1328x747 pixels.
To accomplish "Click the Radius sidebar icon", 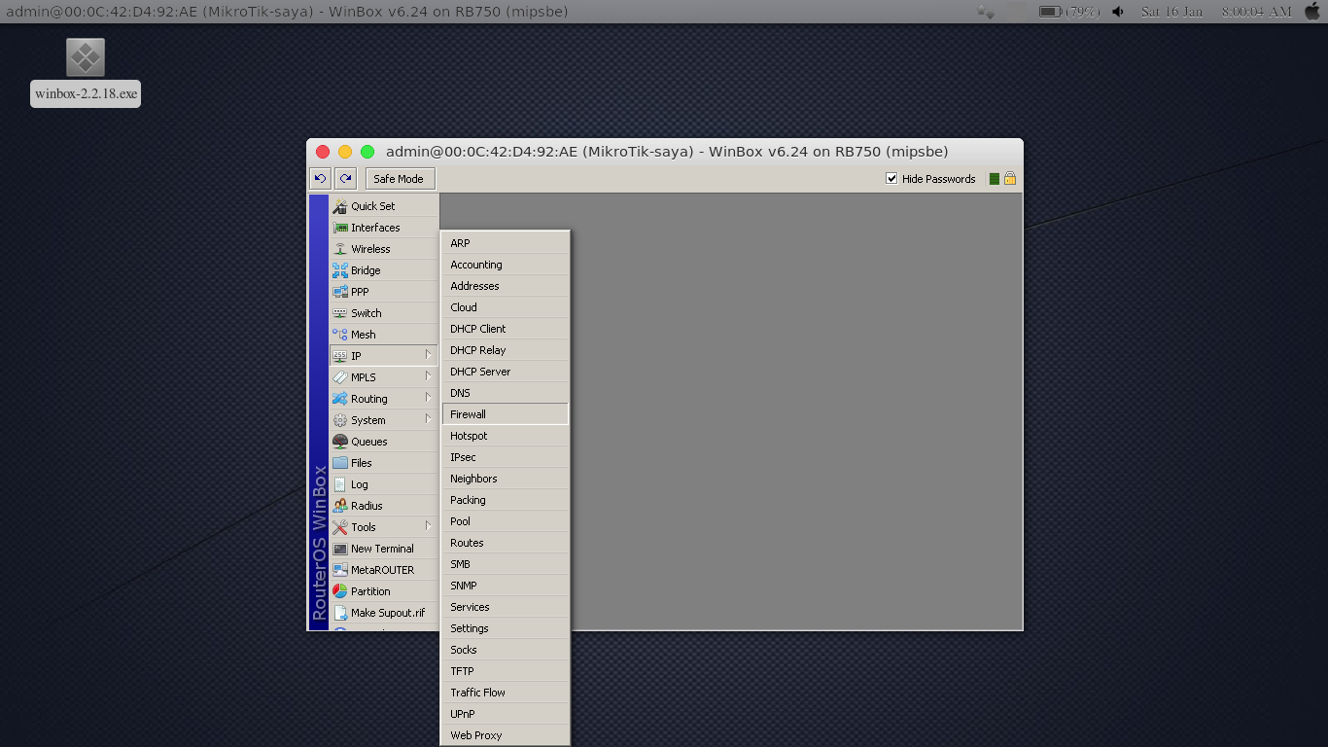I will click(339, 506).
